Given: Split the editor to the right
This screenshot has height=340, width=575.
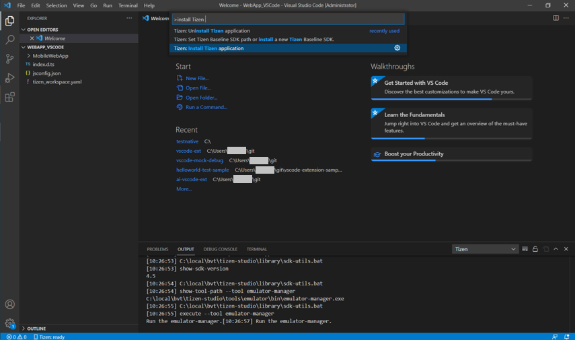Looking at the screenshot, I should coord(555,18).
